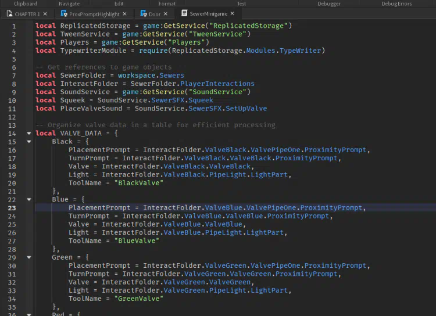Collapse the VALVE_DATA table fold arrow
This screenshot has width=436, height=316.
pos(29,133)
